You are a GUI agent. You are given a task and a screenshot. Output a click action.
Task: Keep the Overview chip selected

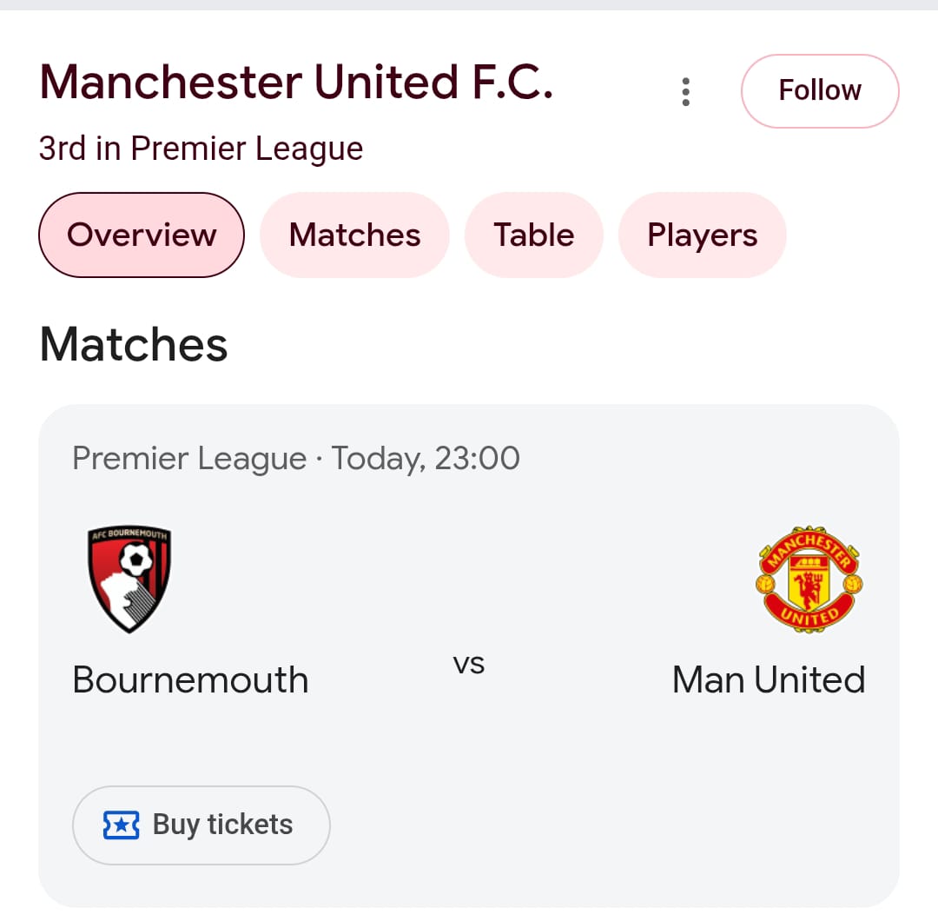click(141, 235)
